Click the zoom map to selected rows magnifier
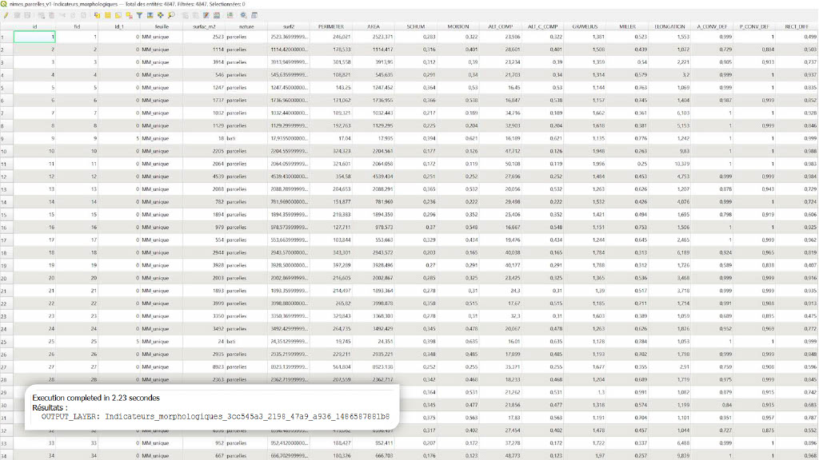 tap(171, 15)
